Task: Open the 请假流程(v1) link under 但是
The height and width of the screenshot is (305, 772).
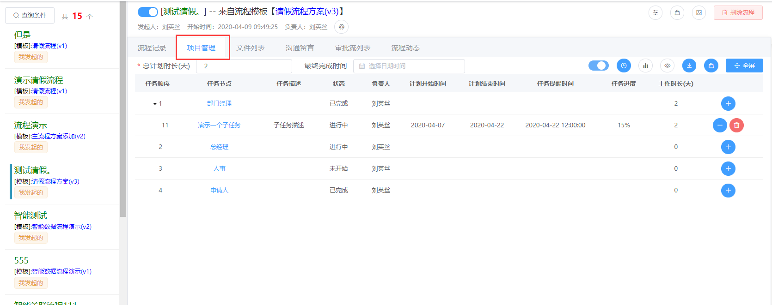Action: [x=49, y=46]
